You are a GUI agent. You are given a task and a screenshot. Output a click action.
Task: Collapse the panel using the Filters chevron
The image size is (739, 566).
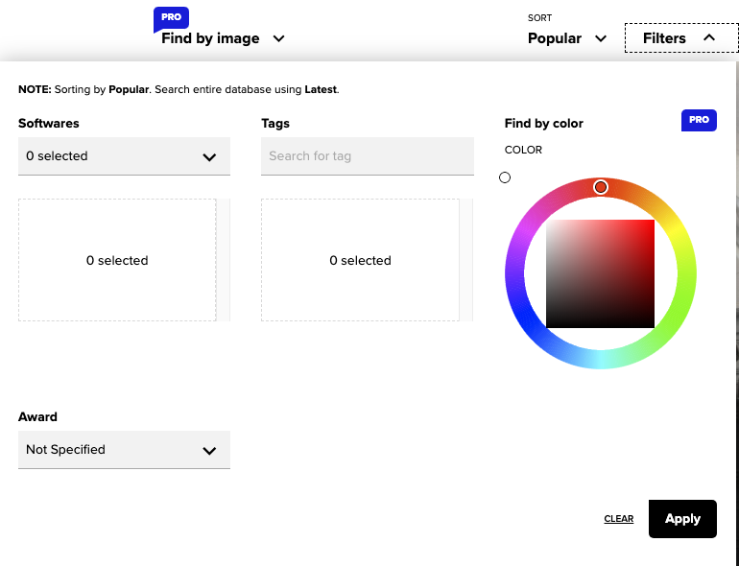709,38
